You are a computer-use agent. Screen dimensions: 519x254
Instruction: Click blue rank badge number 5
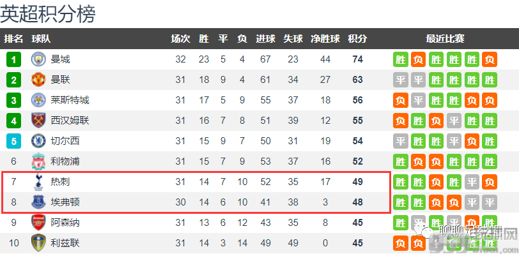point(13,142)
